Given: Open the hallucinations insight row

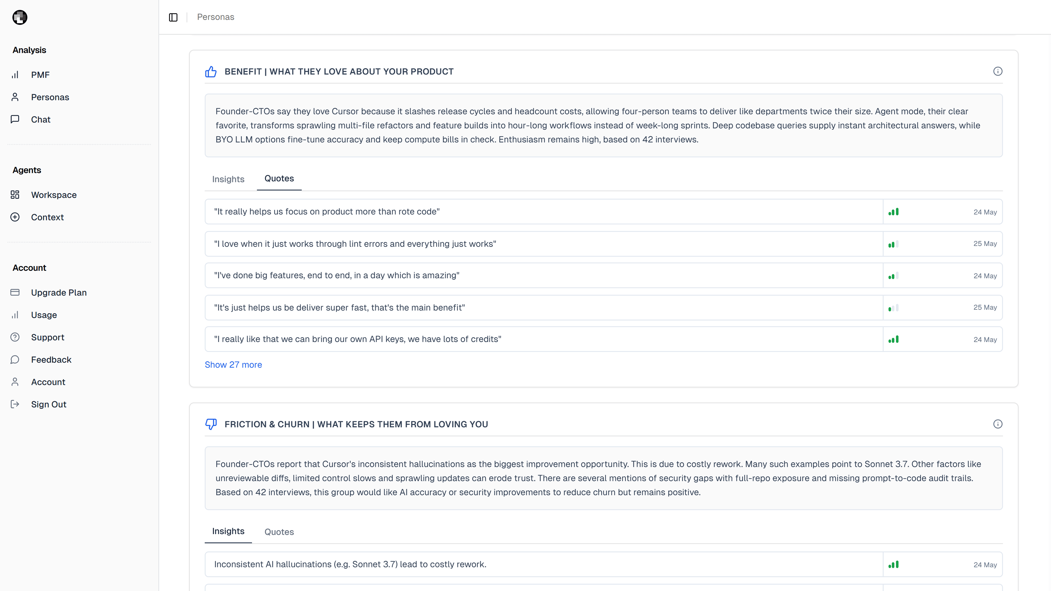Looking at the screenshot, I should 604,564.
